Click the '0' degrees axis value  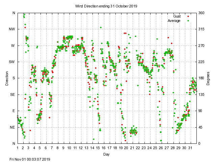click(x=199, y=143)
